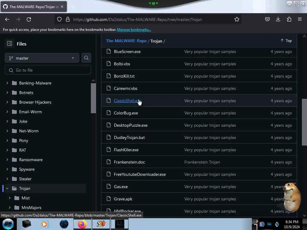
Task: Select the The-MALWARE-Repo/Trojan browser tab
Action: tap(34, 7)
